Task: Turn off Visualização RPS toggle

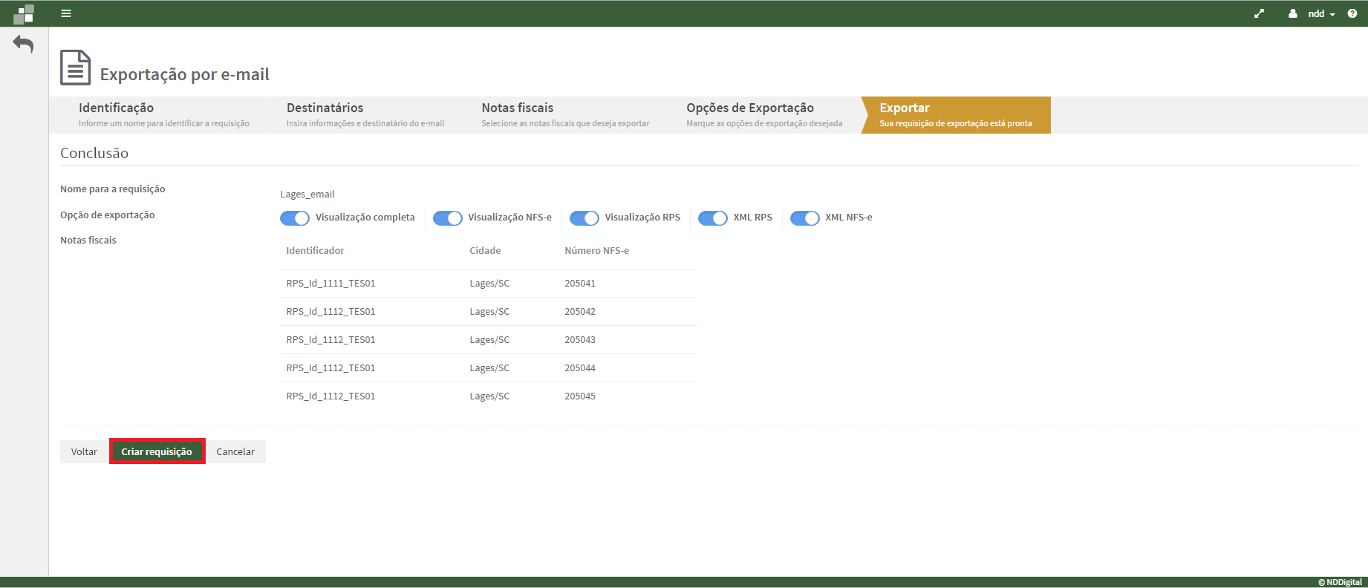Action: [x=584, y=218]
